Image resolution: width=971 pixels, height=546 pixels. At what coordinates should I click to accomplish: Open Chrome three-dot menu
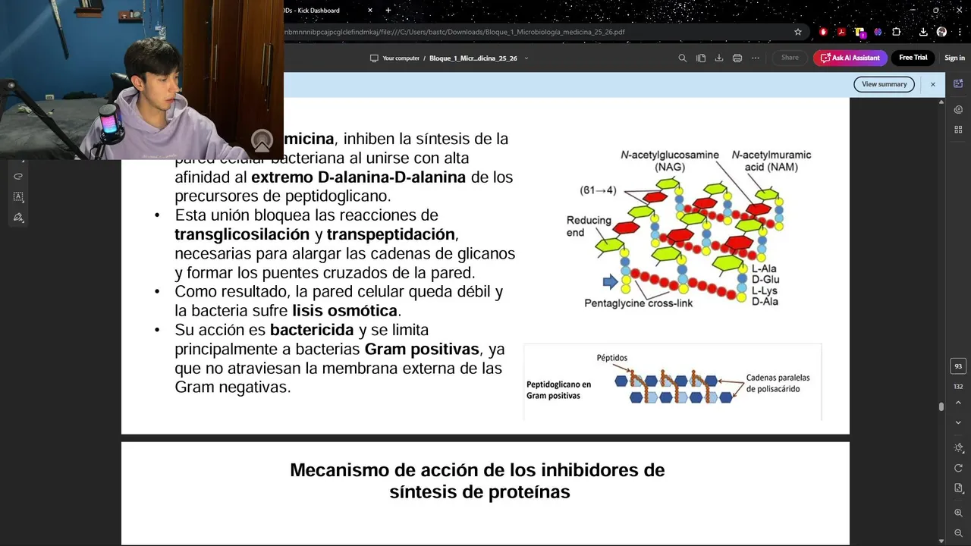959,32
